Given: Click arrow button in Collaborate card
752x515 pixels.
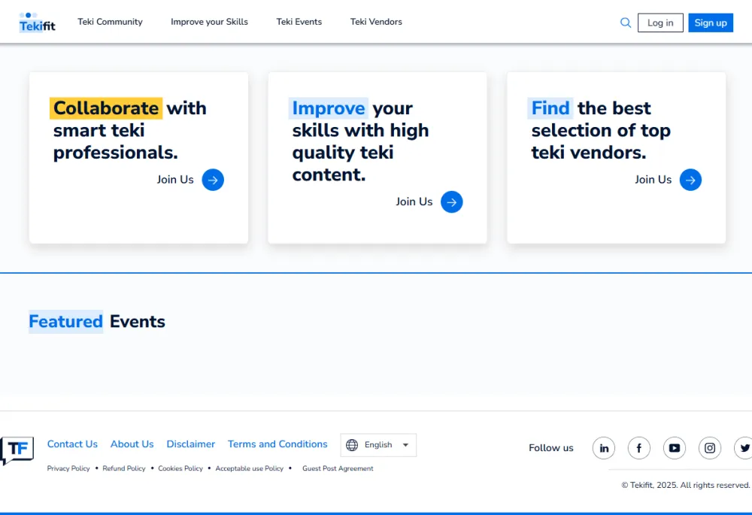Looking at the screenshot, I should tap(213, 180).
